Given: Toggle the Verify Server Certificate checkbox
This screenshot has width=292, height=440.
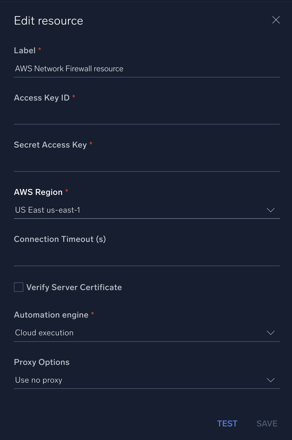Looking at the screenshot, I should point(18,287).
